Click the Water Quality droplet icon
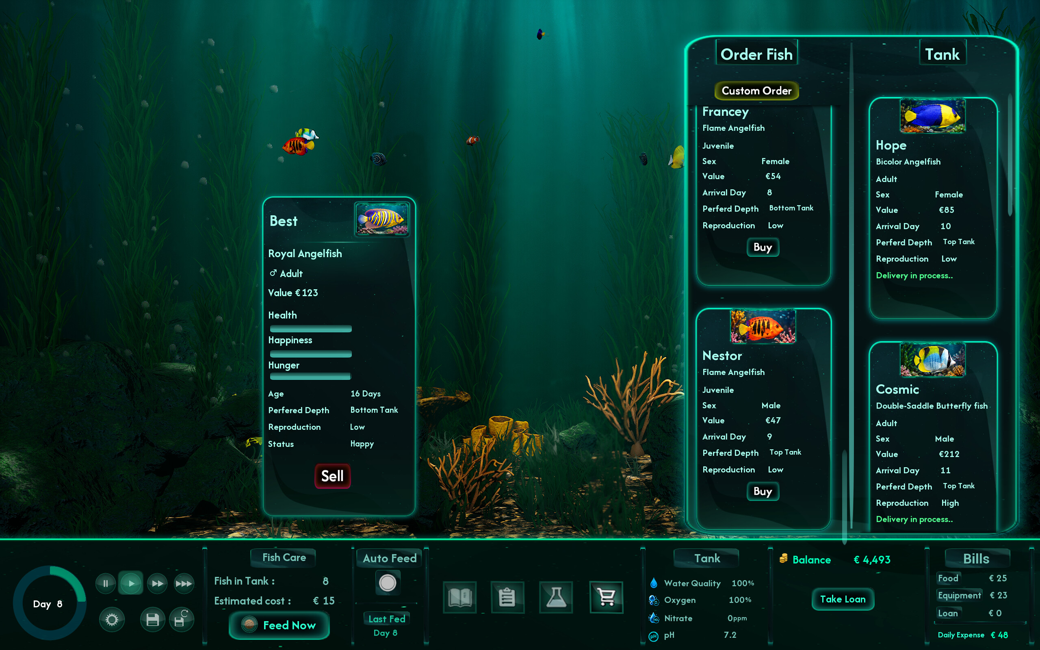1040x650 pixels. 654,583
